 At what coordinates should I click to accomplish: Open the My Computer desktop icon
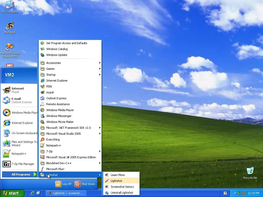(10, 7)
